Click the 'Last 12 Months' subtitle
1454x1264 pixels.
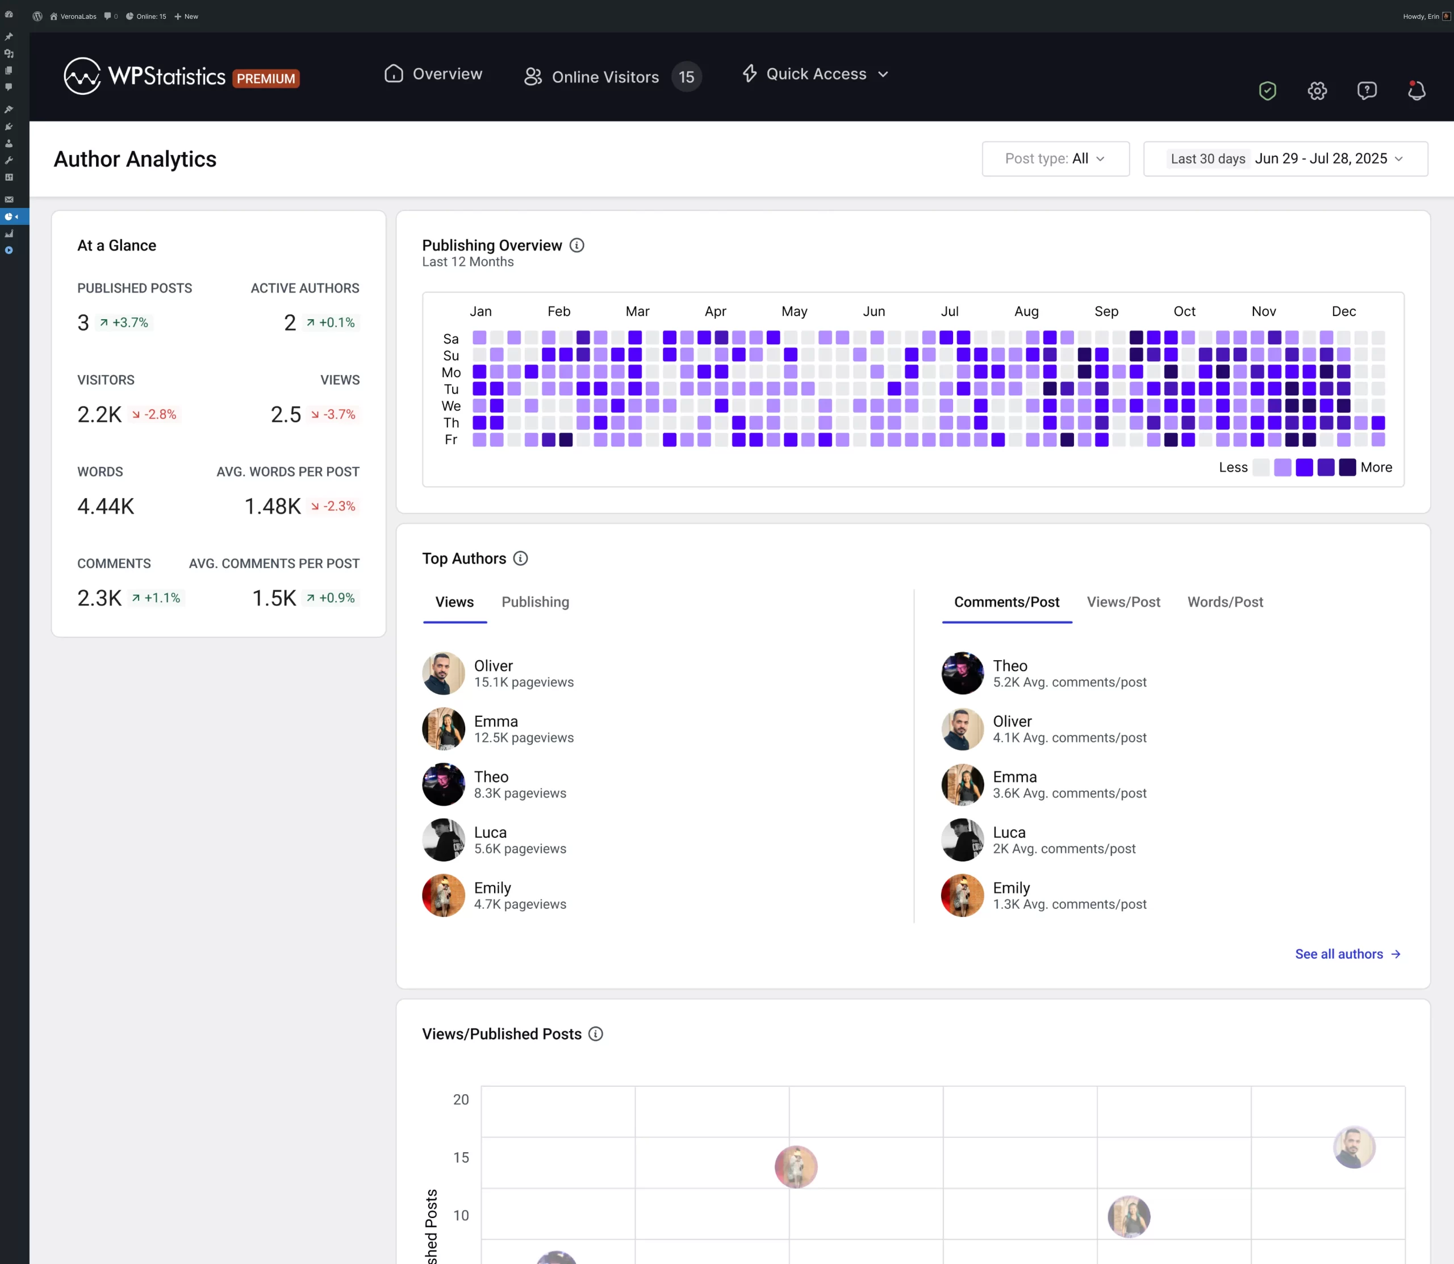coord(468,262)
